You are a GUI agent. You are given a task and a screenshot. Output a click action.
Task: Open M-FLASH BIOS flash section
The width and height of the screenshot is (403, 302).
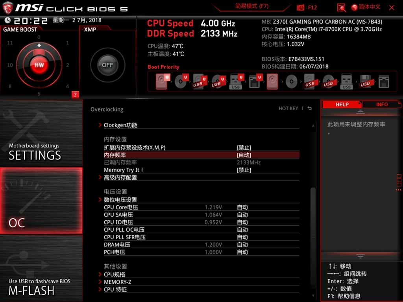(41, 268)
